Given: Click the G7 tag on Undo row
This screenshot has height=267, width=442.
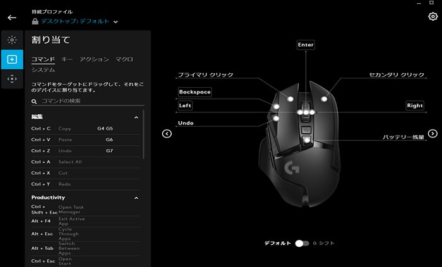Looking at the screenshot, I should tap(109, 151).
